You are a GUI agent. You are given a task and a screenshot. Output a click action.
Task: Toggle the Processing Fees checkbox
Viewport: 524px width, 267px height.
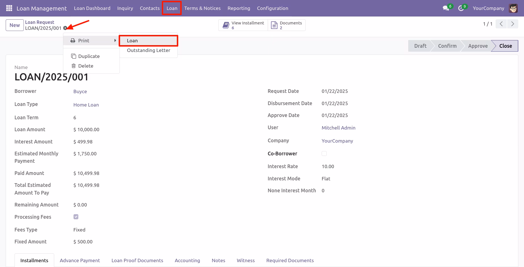click(76, 217)
